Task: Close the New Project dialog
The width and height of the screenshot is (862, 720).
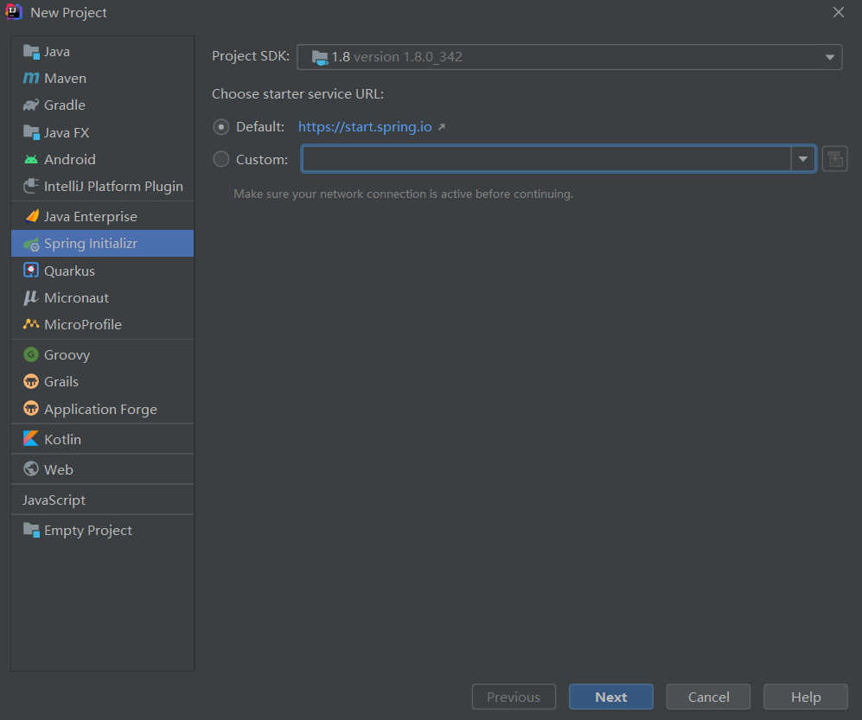Action: click(x=839, y=12)
